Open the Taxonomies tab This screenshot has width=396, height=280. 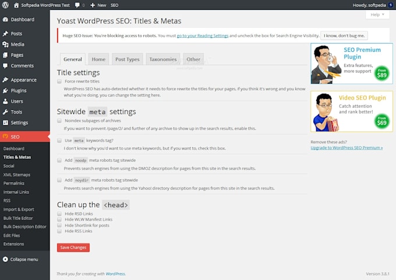[x=163, y=59]
